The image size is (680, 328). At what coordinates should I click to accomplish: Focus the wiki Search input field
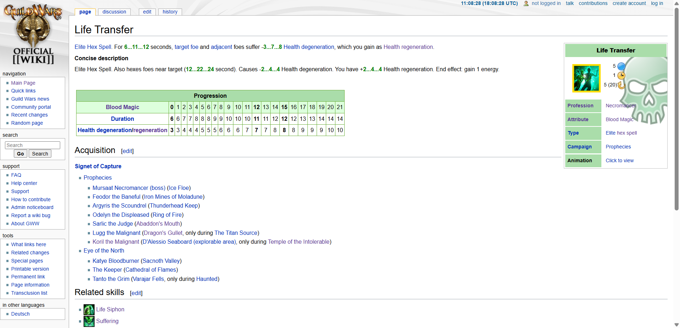tap(33, 145)
